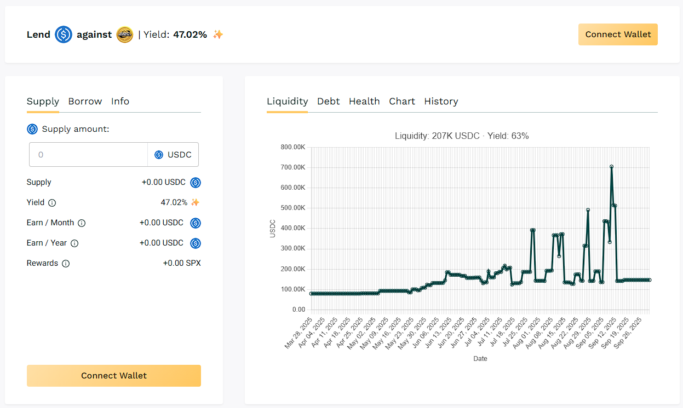
Task: Show the Debt chart tab
Action: point(328,101)
